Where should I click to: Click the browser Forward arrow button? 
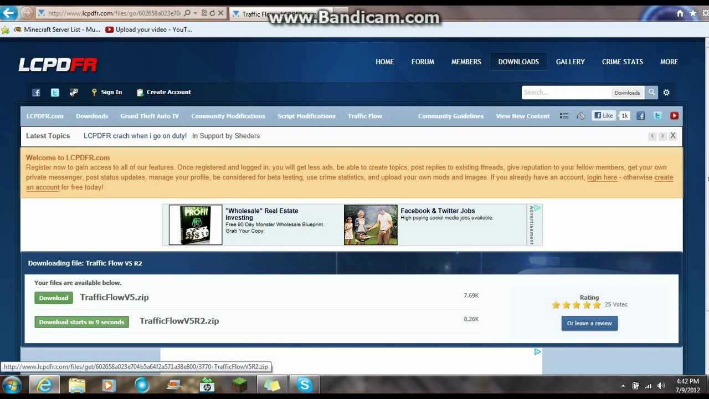[x=26, y=13]
